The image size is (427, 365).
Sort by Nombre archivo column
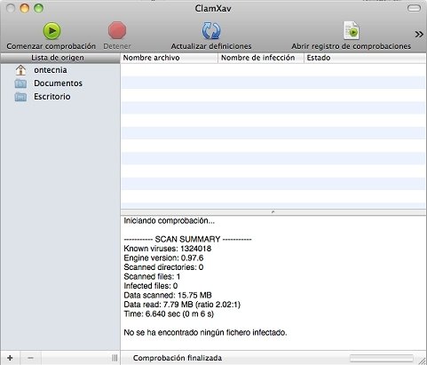point(169,58)
